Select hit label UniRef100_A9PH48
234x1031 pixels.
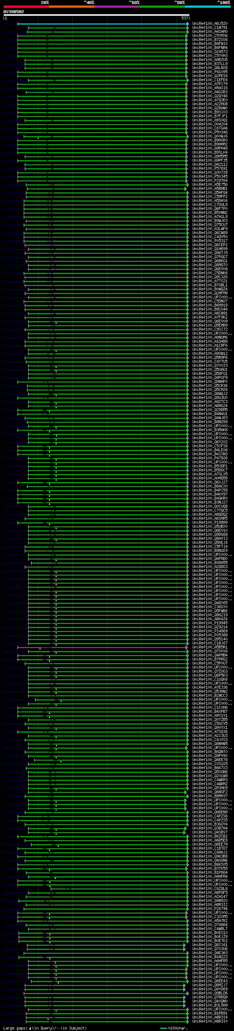pyautogui.click(x=210, y=148)
